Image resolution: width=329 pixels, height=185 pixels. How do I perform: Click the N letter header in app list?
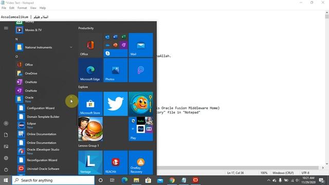pyautogui.click(x=16, y=39)
